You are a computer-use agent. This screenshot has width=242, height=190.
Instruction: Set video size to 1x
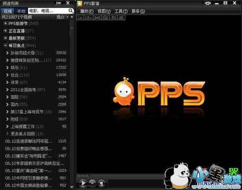click(80, 17)
